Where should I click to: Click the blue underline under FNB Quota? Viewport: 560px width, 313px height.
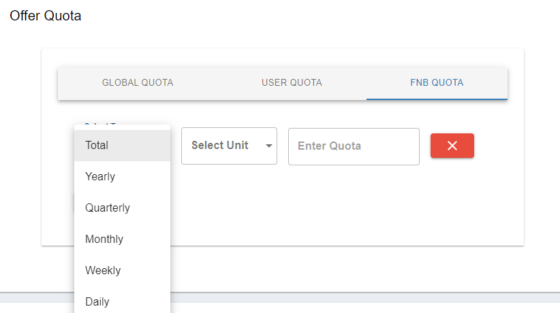tap(437, 99)
